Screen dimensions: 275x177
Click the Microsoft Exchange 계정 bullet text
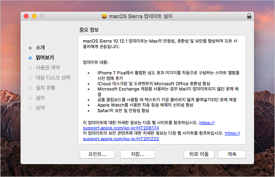168,92
